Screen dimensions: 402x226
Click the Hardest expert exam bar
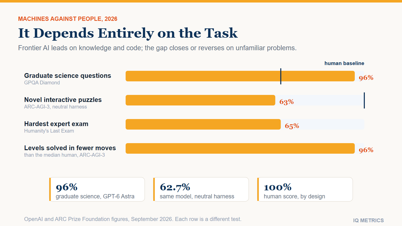pos(203,124)
